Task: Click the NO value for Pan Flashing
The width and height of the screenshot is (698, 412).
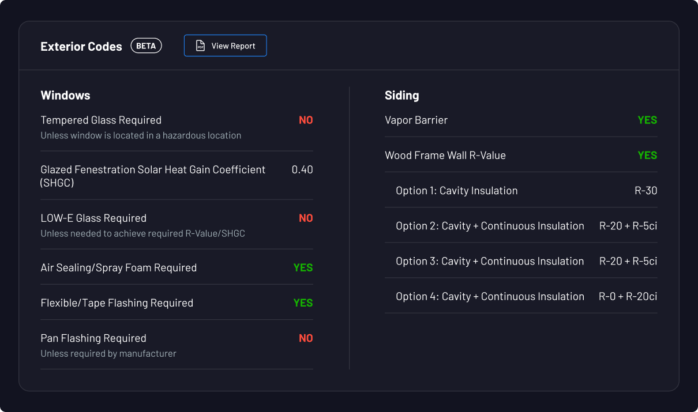Action: pyautogui.click(x=306, y=338)
